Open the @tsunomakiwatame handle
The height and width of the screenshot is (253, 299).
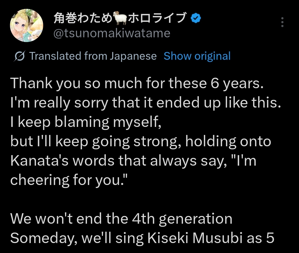(112, 33)
